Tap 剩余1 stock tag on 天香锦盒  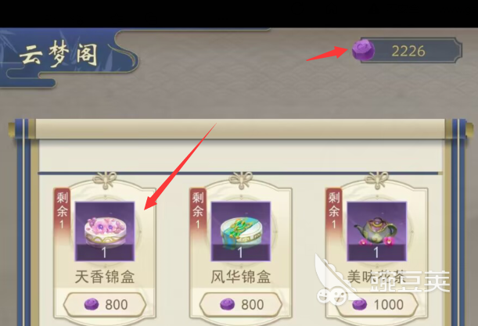62,213
